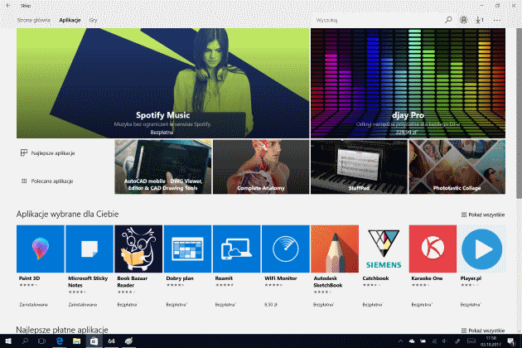Open the Roamit app tile
The height and width of the screenshot is (348, 522).
pos(236,249)
